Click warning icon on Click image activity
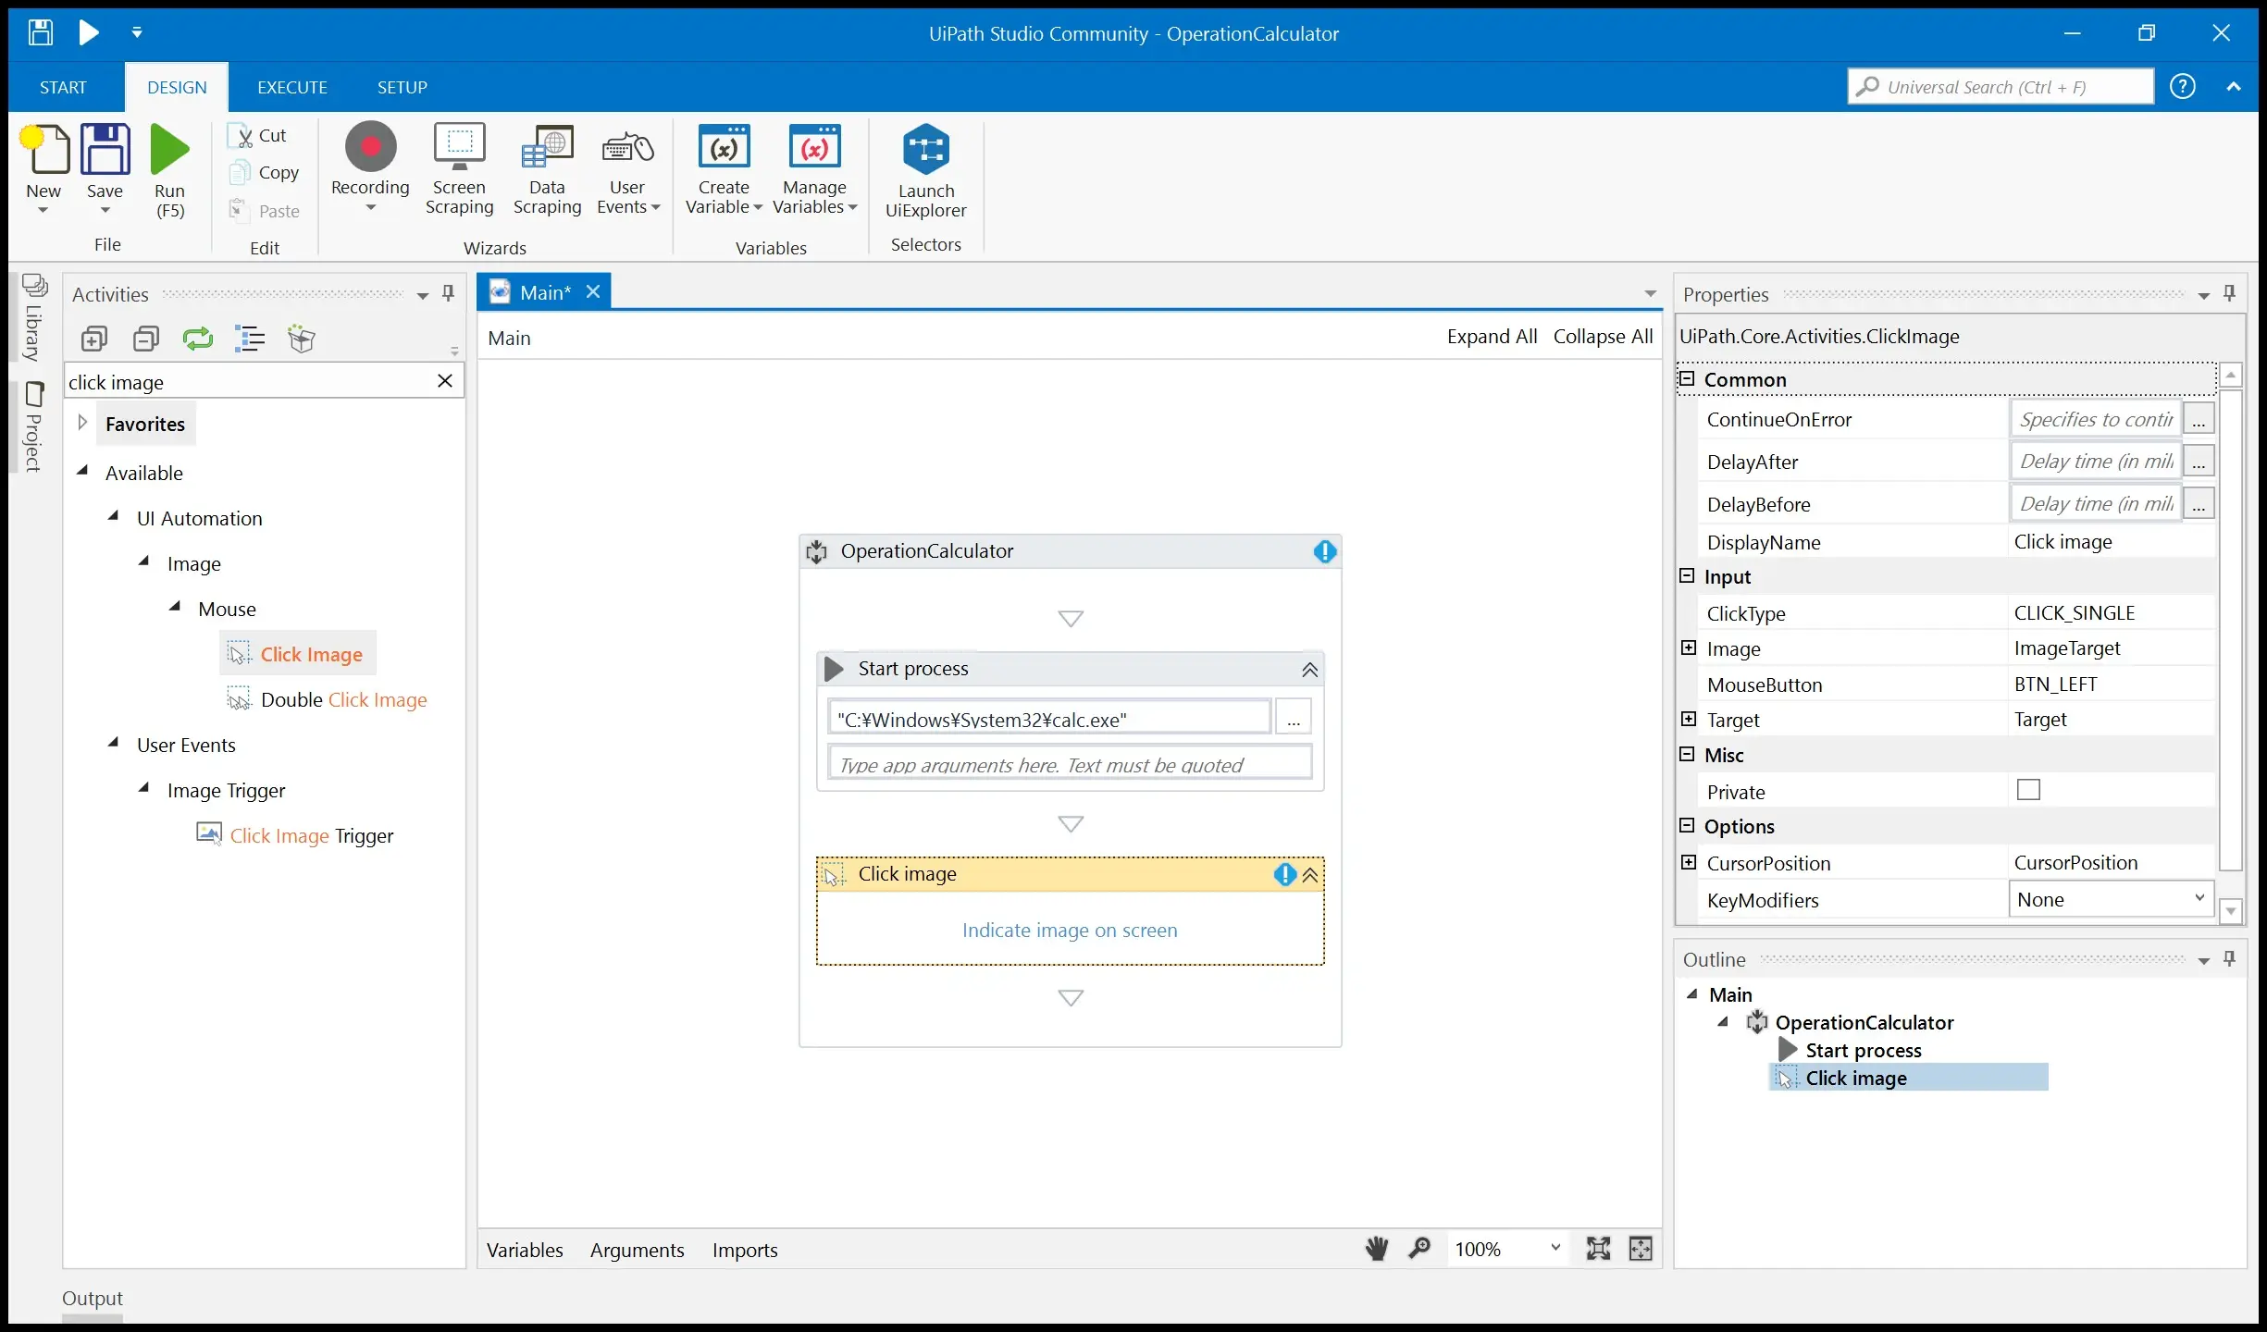 (x=1285, y=875)
